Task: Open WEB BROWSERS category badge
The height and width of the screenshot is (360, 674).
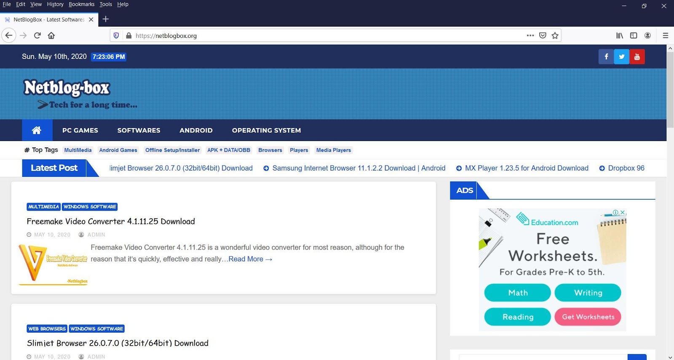Action: (47, 329)
